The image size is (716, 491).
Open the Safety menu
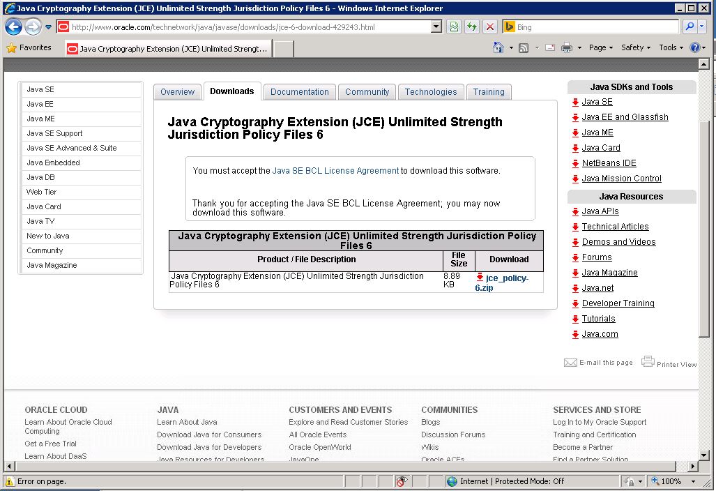point(633,47)
